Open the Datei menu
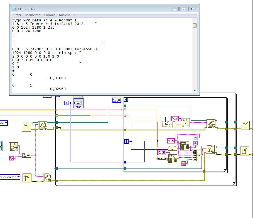This screenshot has height=218, width=253. point(17,15)
